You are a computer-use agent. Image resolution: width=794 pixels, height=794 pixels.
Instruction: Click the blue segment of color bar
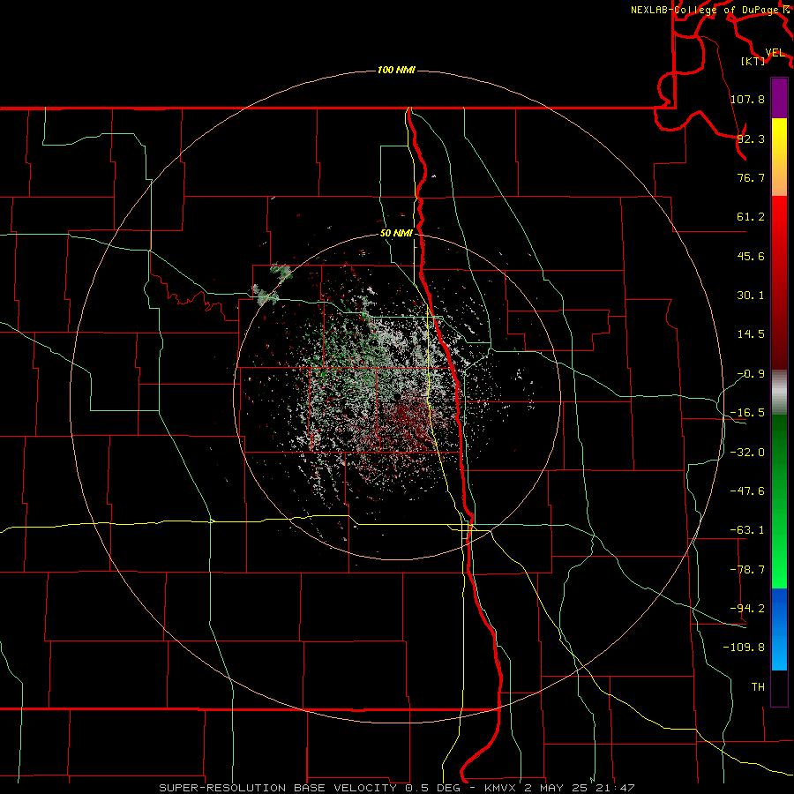coord(779,629)
